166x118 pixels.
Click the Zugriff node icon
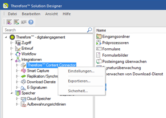(18, 43)
